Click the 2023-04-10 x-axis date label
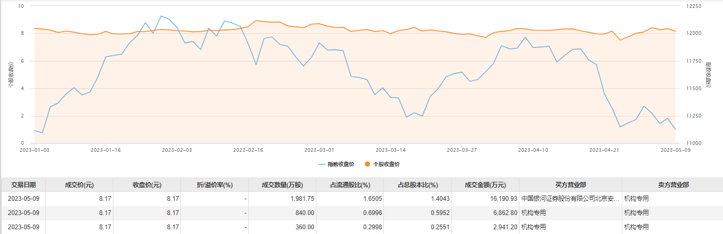Image resolution: width=723 pixels, height=234 pixels. (x=533, y=150)
